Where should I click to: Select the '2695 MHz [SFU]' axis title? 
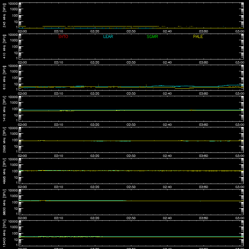[4, 140]
